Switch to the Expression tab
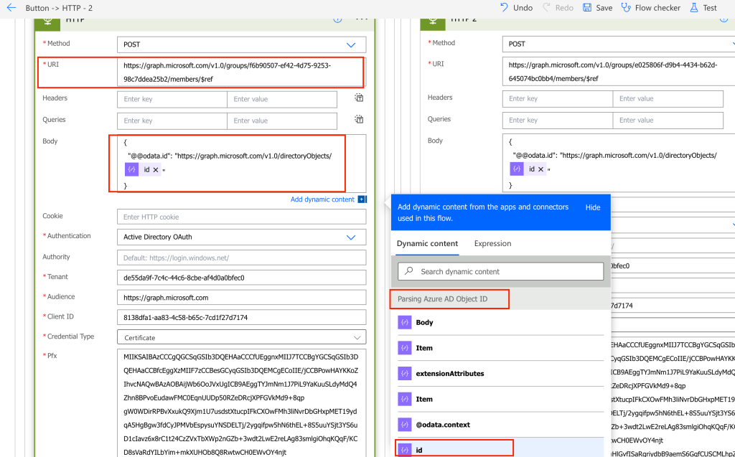 click(x=492, y=244)
